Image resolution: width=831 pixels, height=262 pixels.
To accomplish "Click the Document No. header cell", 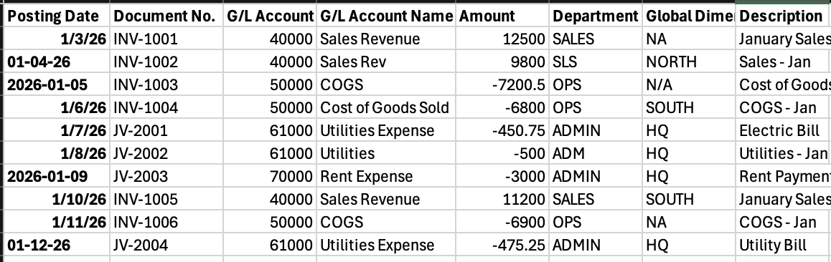I will pos(166,16).
